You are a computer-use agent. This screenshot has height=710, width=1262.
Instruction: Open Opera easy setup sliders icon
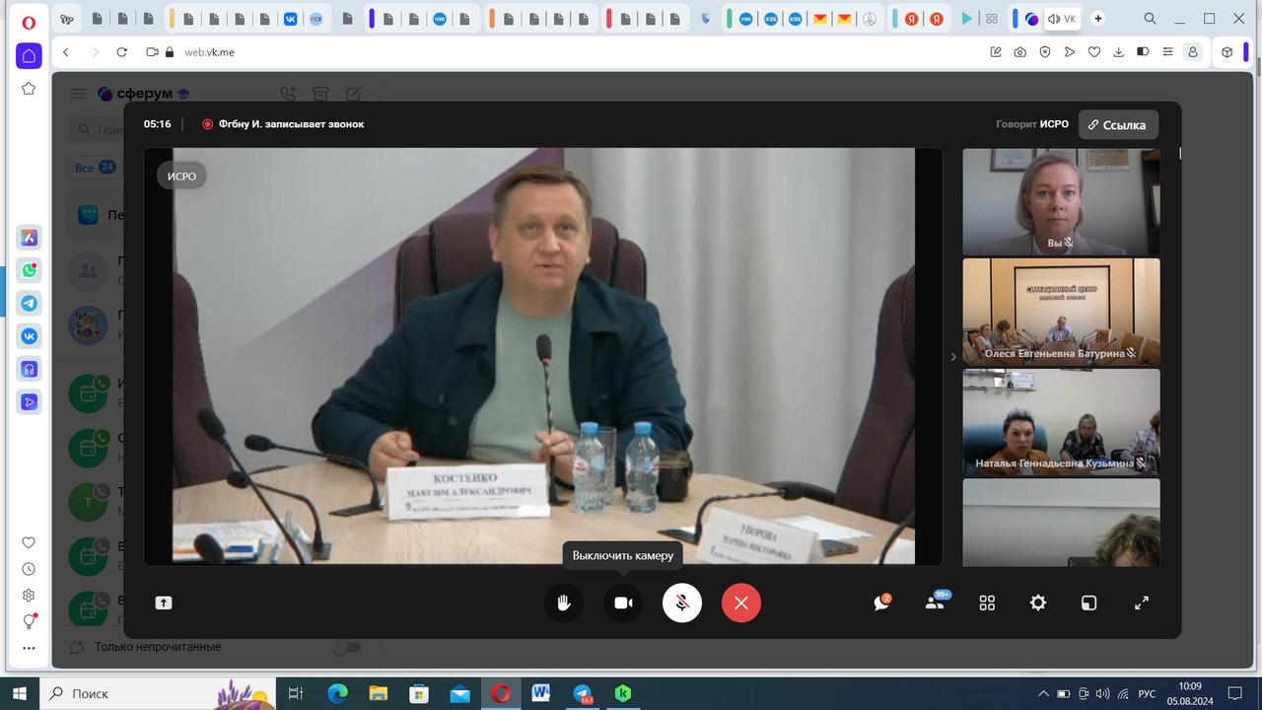1168,52
